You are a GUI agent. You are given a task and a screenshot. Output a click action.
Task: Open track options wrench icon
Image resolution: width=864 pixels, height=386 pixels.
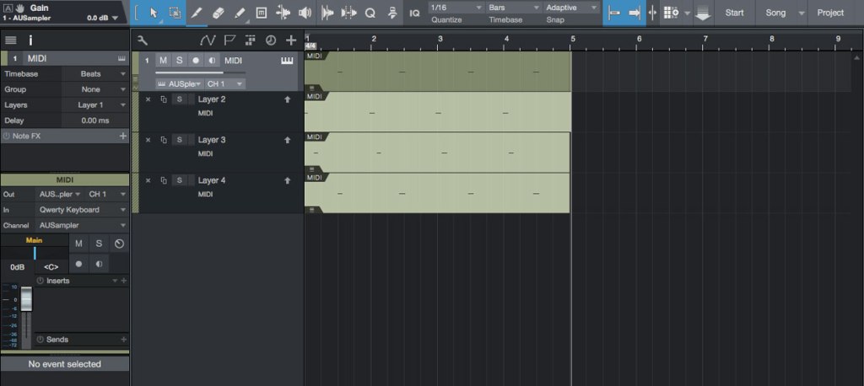pos(142,40)
